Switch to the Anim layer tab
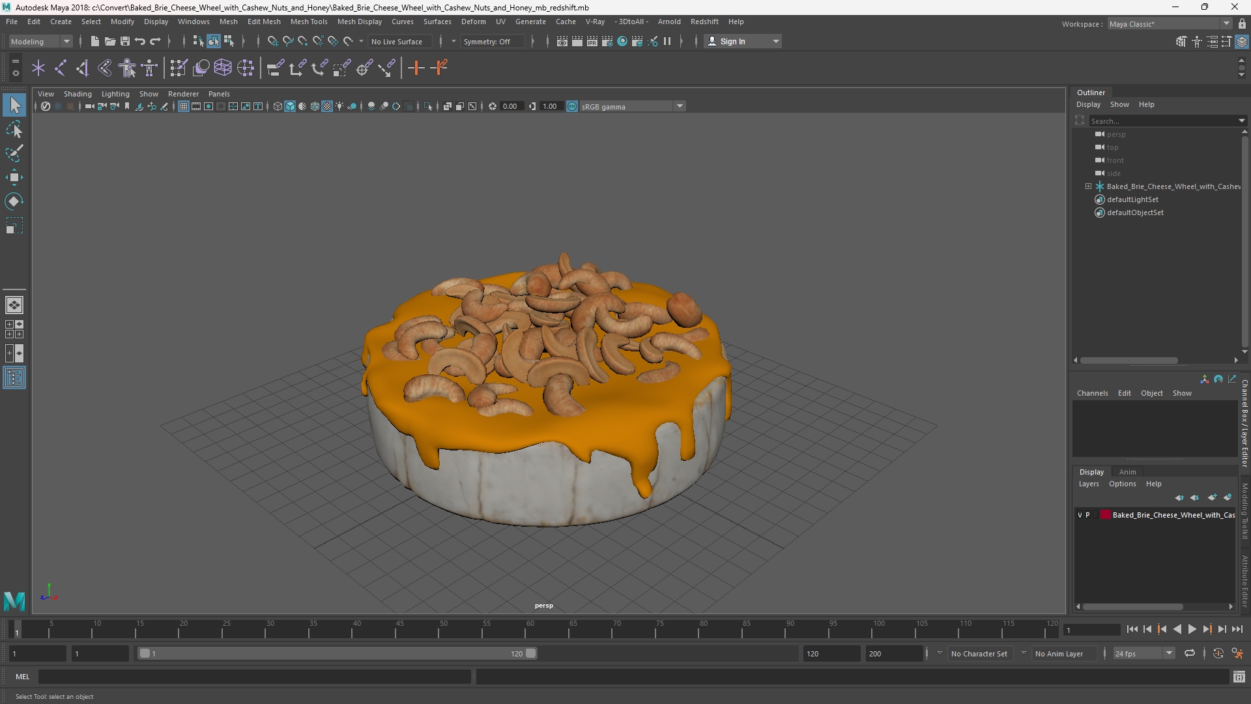Viewport: 1251px width, 704px height. tap(1127, 472)
